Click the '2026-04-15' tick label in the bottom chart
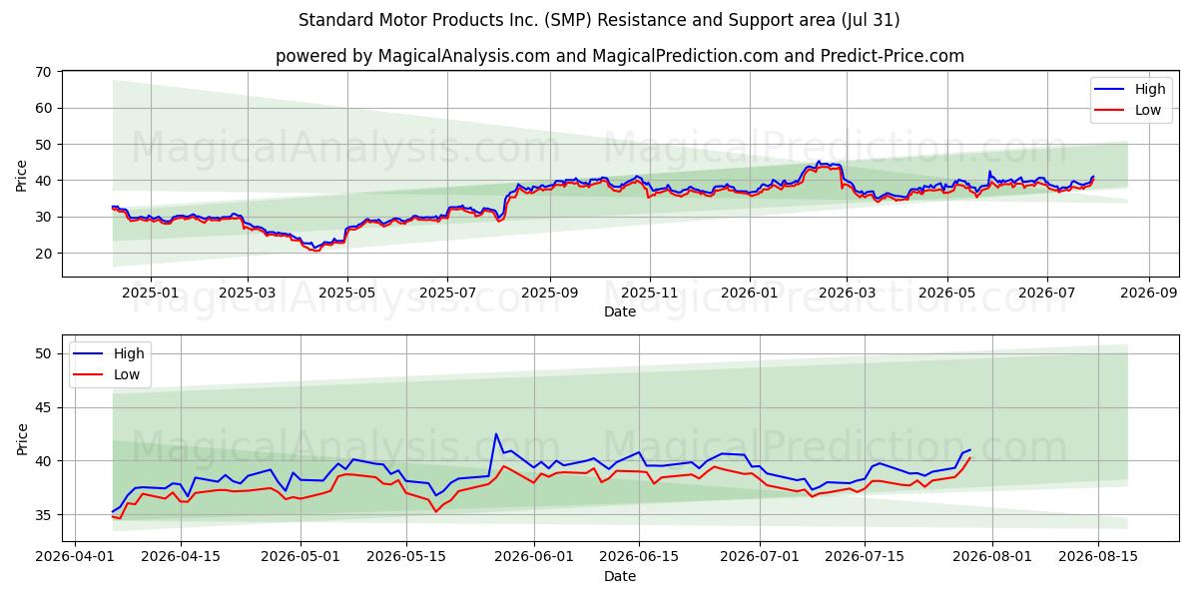 pos(181,558)
